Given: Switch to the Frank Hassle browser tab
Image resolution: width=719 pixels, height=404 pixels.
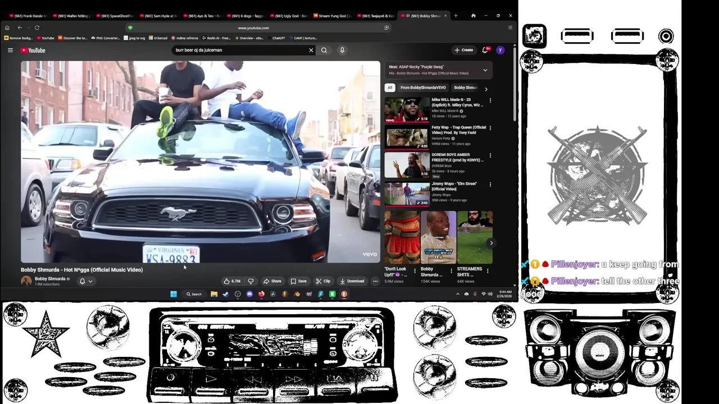Looking at the screenshot, I should click(x=28, y=16).
